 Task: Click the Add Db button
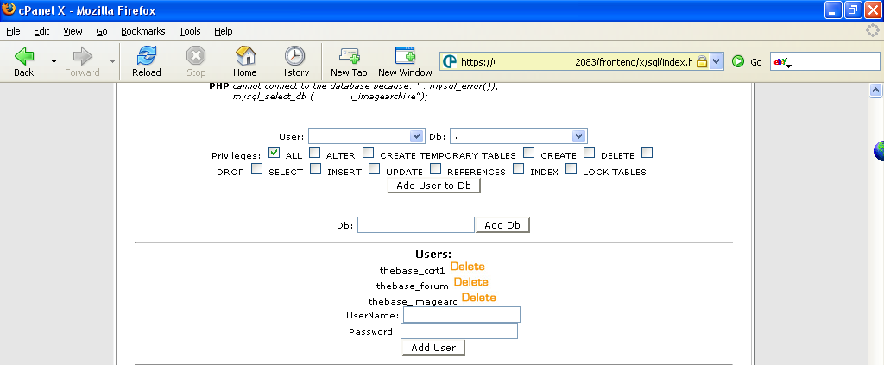[x=502, y=224]
